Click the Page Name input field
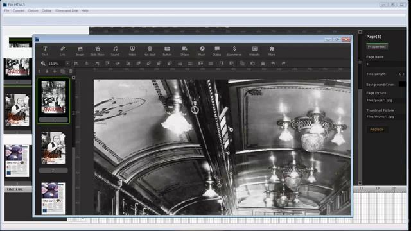This screenshot has width=411, height=231. (x=385, y=64)
